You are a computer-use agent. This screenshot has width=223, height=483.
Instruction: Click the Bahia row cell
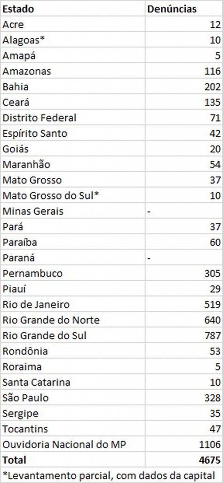pos(72,87)
